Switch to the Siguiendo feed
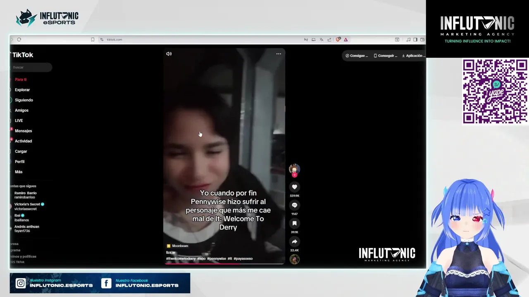The width and height of the screenshot is (529, 297). [x=24, y=100]
